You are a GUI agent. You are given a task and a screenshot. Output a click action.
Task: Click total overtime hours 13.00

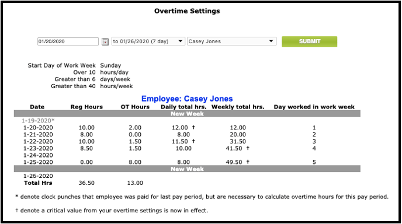pos(135,183)
